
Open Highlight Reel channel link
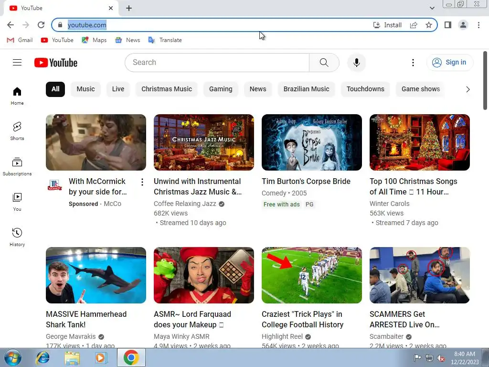[282, 336]
